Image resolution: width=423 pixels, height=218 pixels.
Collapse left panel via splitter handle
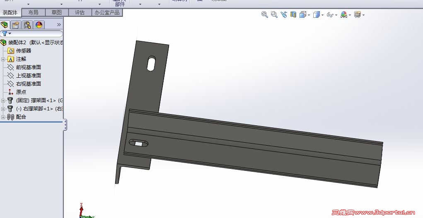click(x=65, y=125)
